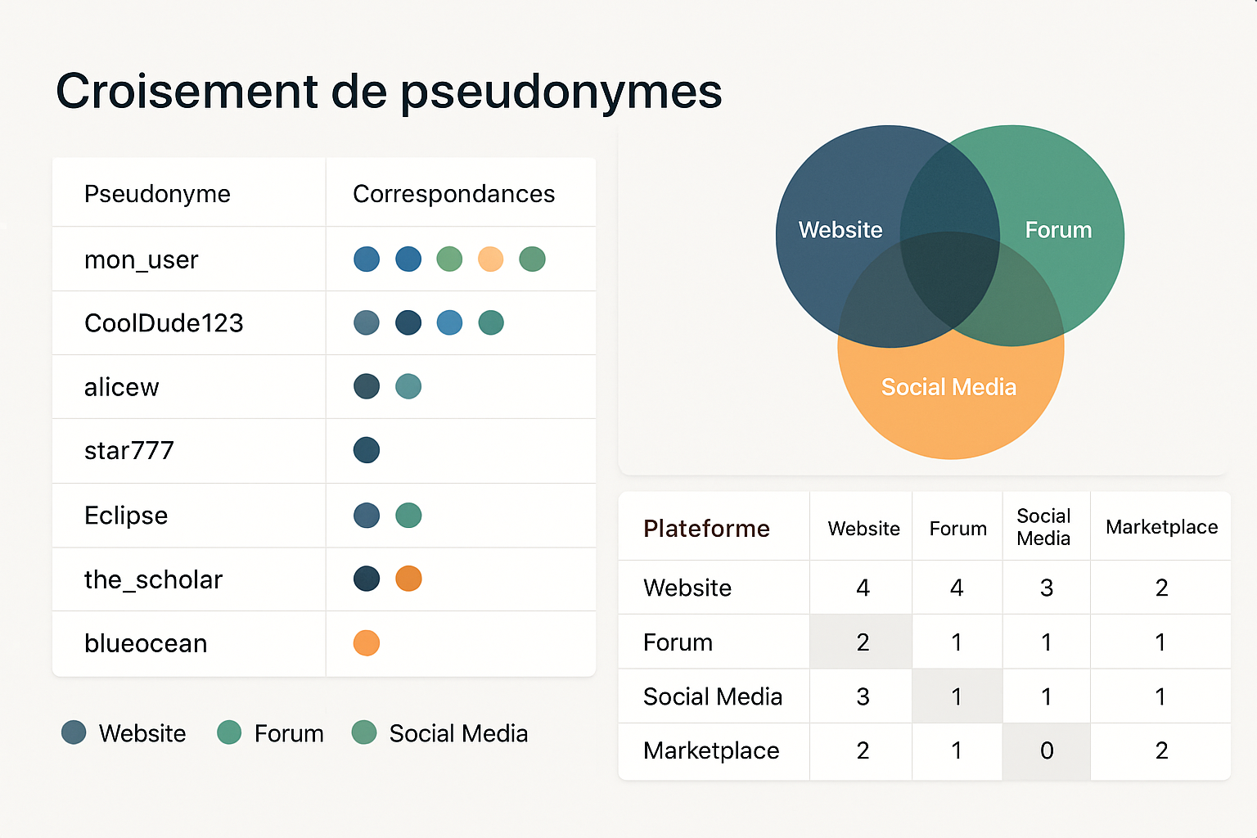Click the teal dot beside alicew
Image resolution: width=1257 pixels, height=838 pixels.
(x=408, y=385)
